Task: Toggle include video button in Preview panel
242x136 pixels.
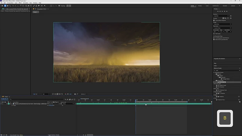Action: coord(223,18)
